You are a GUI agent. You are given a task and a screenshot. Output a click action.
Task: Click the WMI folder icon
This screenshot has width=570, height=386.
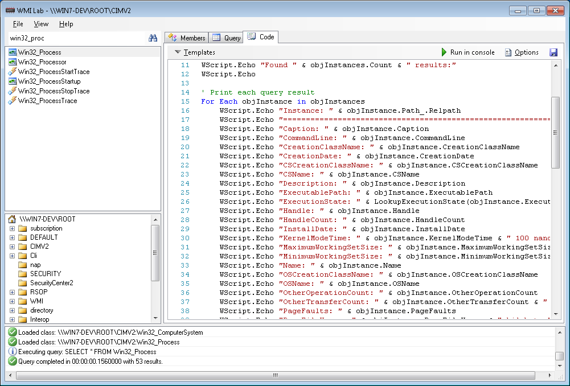coord(23,301)
